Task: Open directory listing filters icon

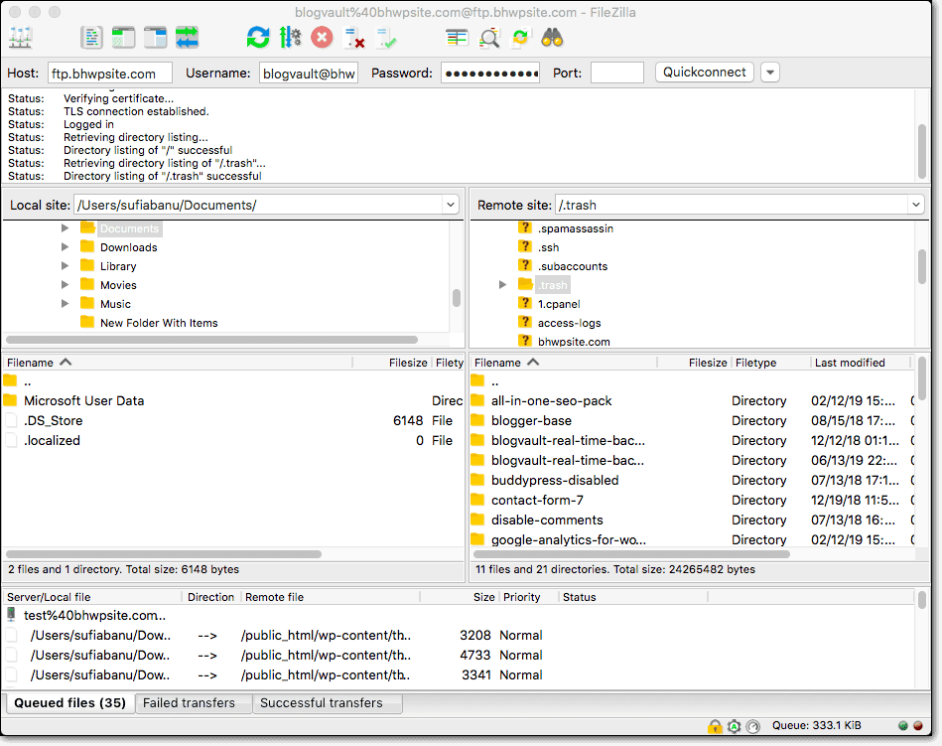Action: click(x=457, y=38)
